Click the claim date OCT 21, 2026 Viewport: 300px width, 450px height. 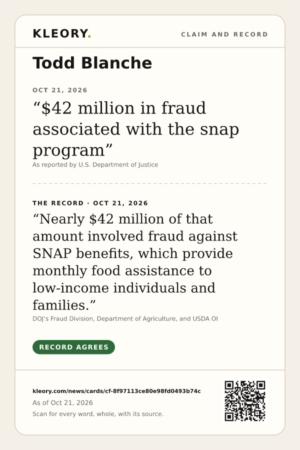(x=59, y=90)
